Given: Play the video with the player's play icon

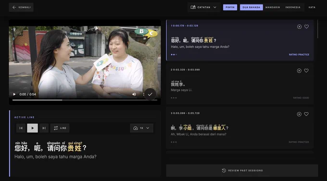Looking at the screenshot, I should point(14,95).
